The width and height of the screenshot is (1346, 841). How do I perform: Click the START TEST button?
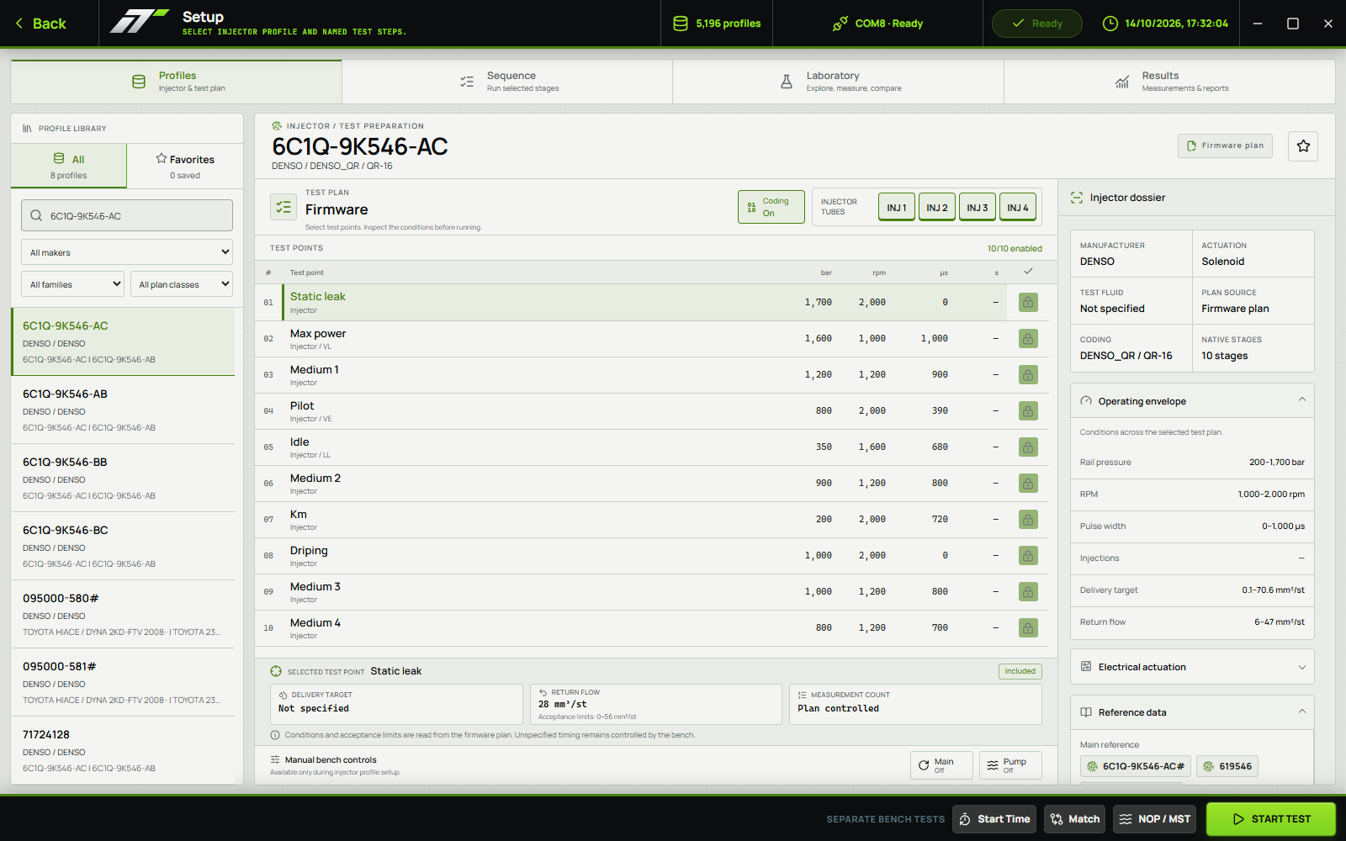click(x=1271, y=819)
